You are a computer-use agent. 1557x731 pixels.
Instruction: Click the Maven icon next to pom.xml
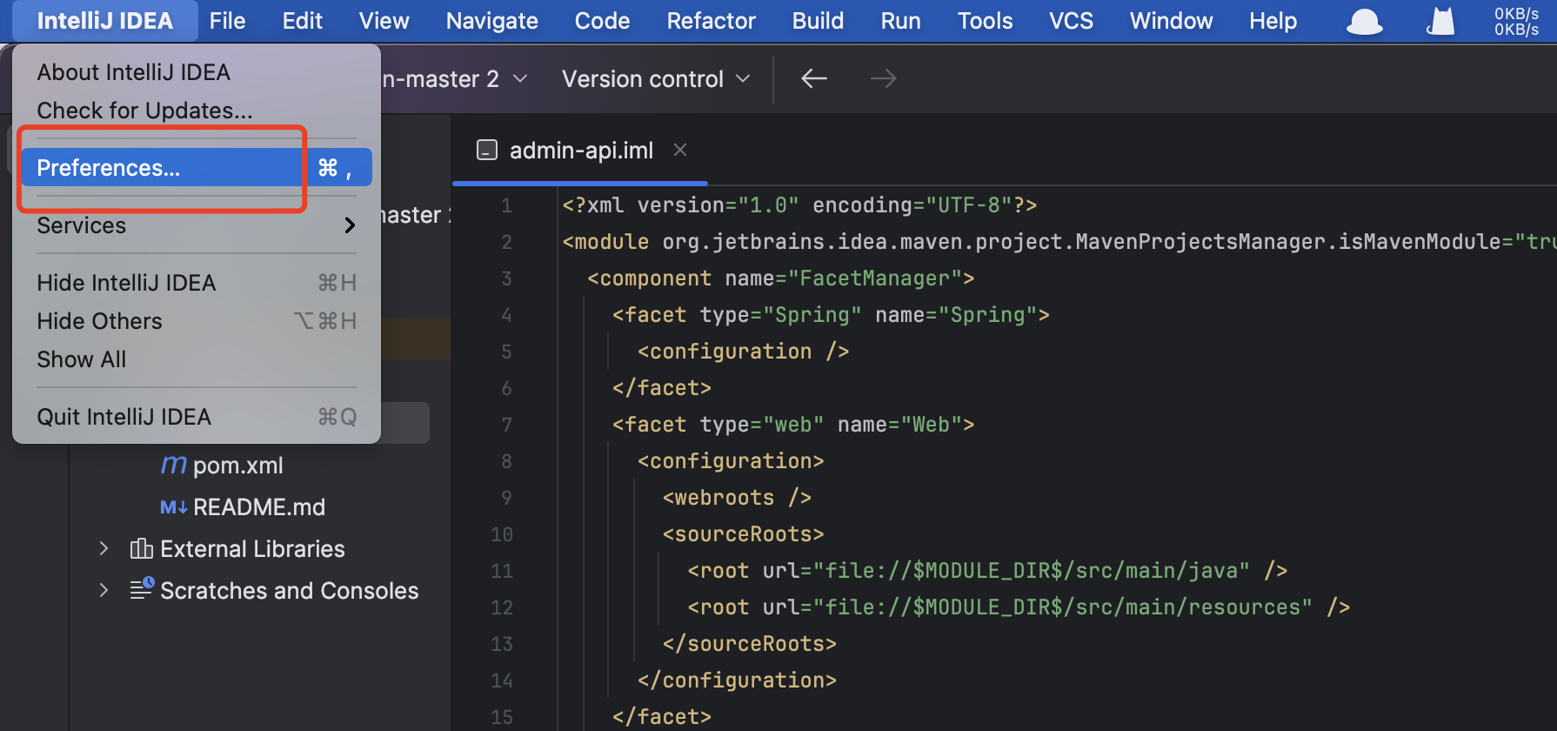[174, 466]
